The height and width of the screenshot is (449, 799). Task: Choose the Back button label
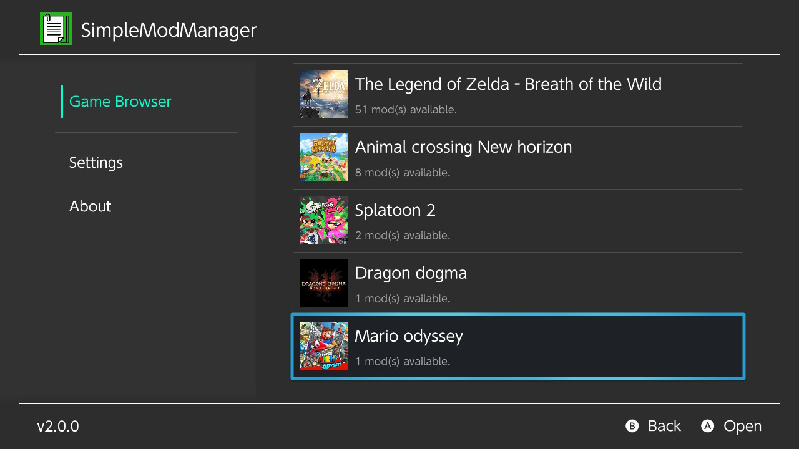[x=664, y=426]
